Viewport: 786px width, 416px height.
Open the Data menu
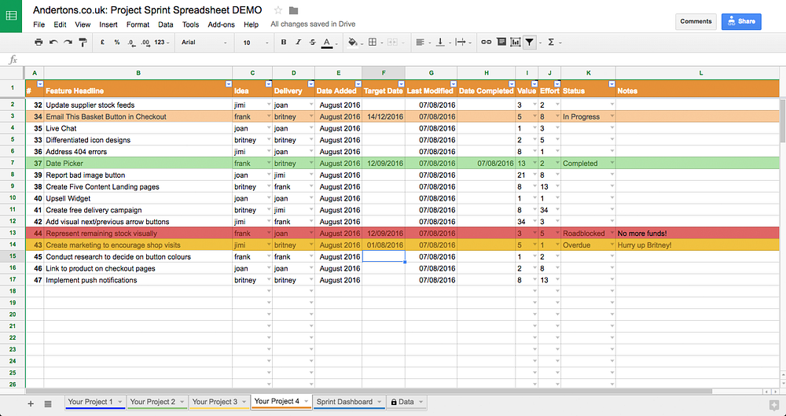165,24
